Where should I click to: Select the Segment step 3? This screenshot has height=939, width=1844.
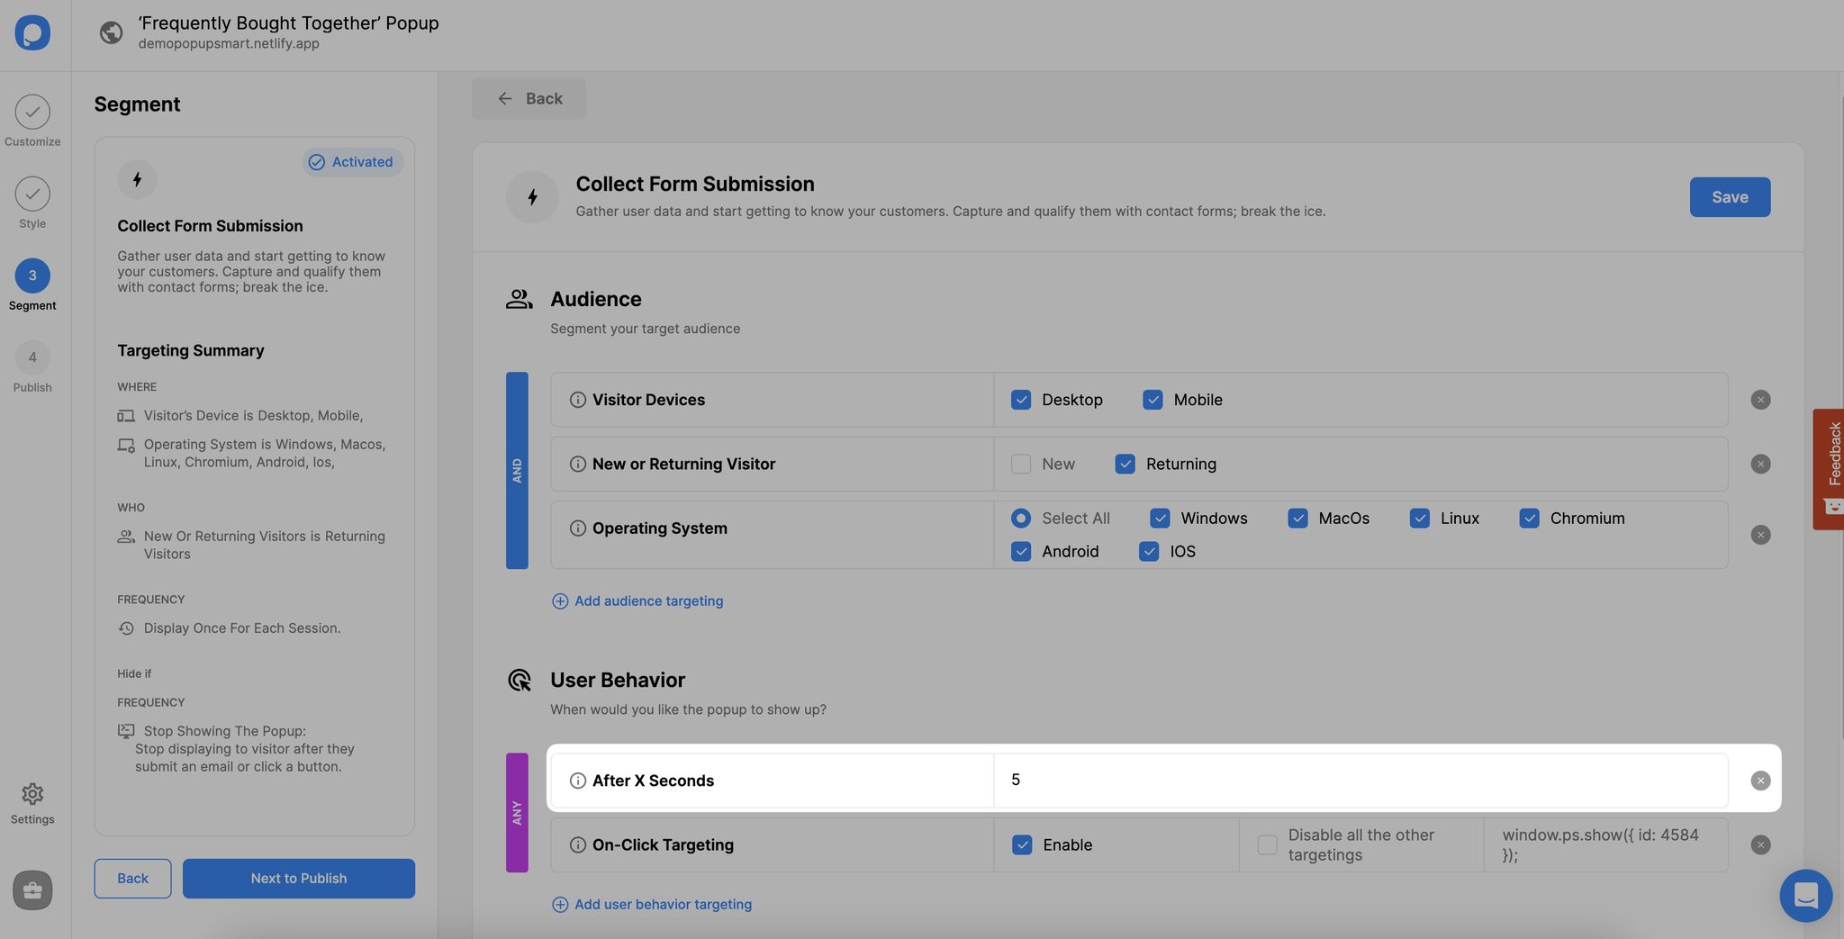[x=32, y=284]
